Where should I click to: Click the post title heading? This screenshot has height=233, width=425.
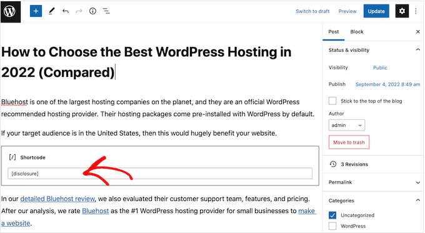[146, 62]
